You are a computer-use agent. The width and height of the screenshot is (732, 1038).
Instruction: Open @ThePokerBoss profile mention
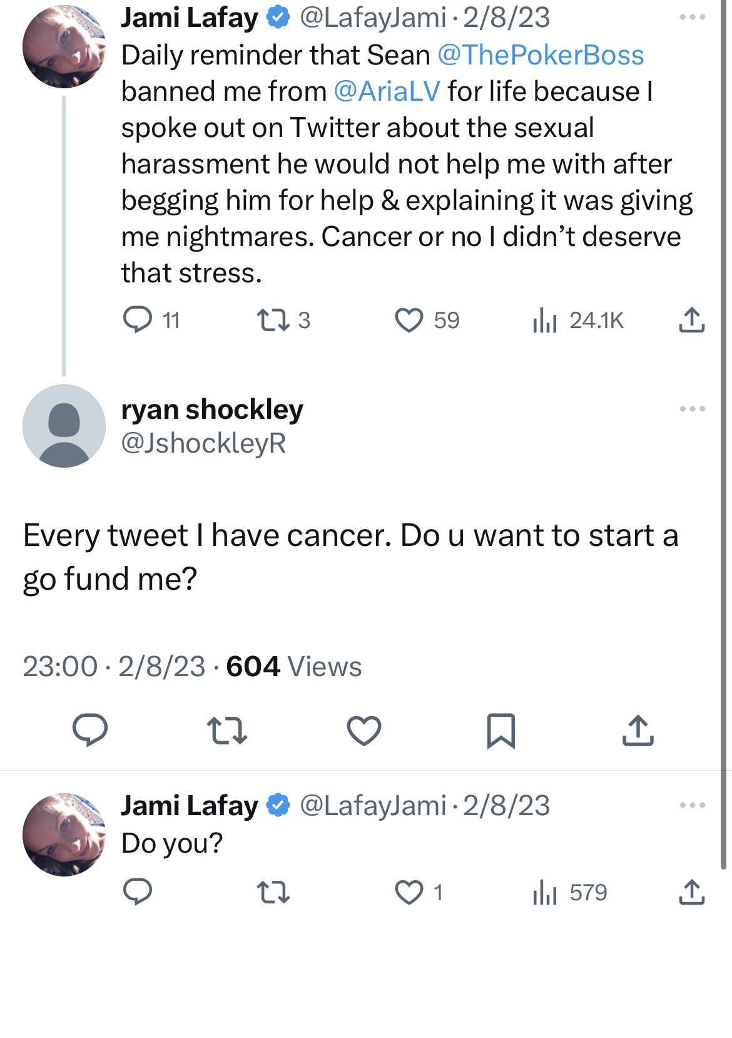click(x=541, y=55)
